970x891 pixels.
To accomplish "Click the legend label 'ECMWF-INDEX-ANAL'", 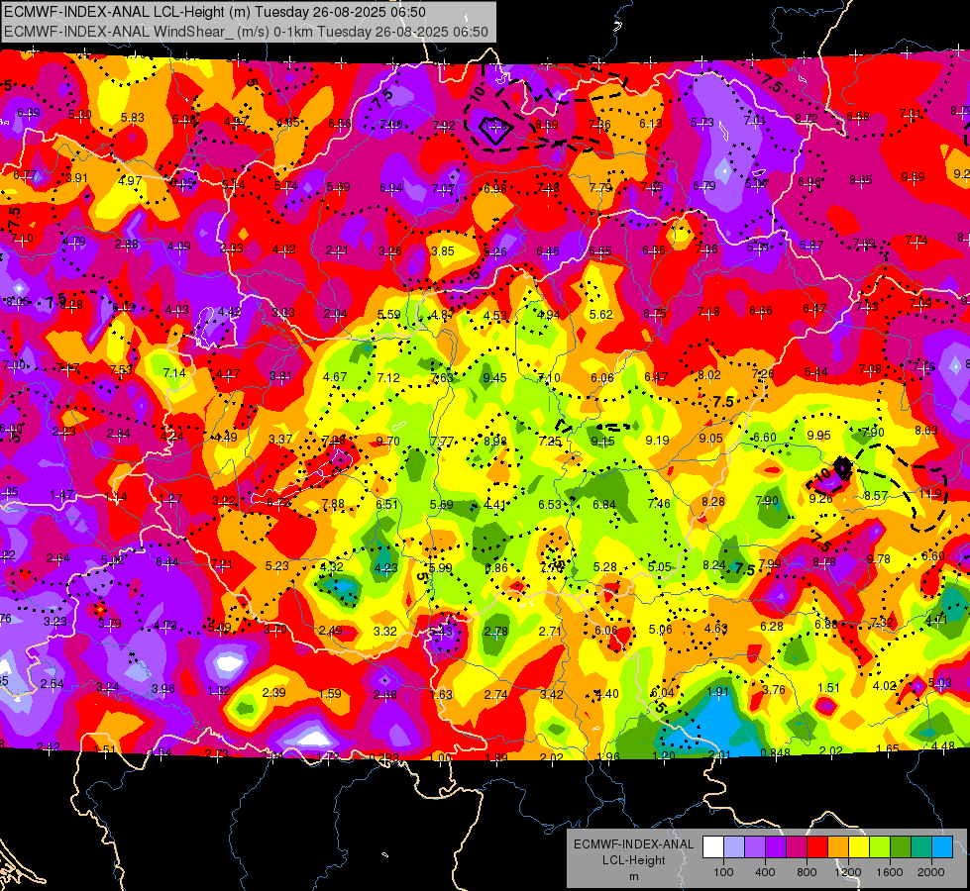I will click(633, 844).
